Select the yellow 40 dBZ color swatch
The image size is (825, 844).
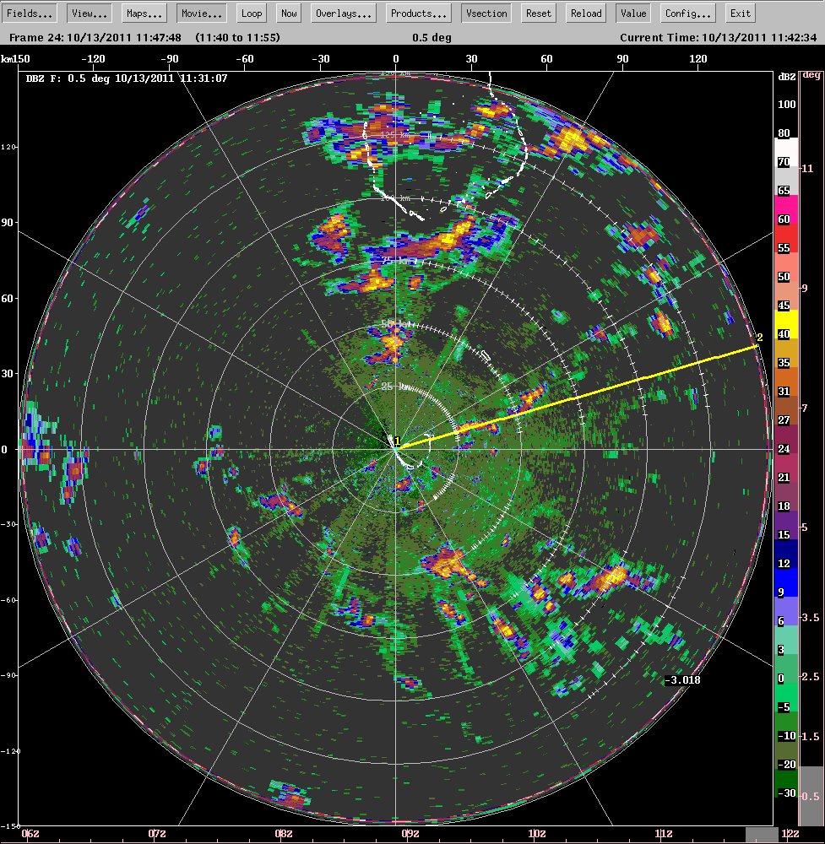pos(785,325)
